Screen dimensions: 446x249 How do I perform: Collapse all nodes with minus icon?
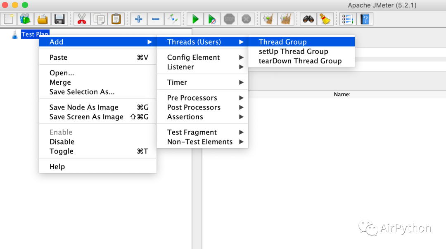[156, 19]
